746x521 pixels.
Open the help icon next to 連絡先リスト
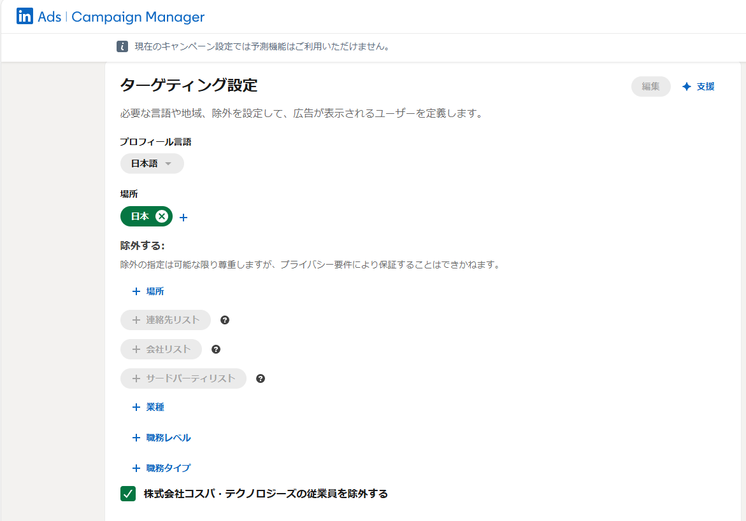(x=225, y=320)
